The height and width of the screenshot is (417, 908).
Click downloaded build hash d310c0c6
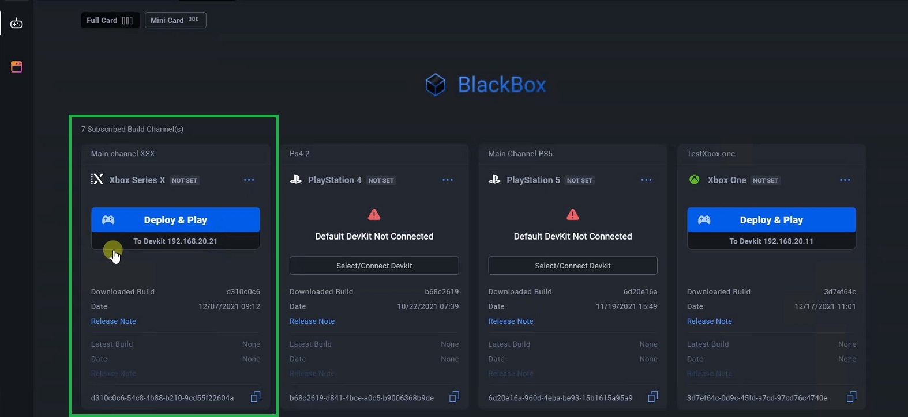tap(243, 292)
